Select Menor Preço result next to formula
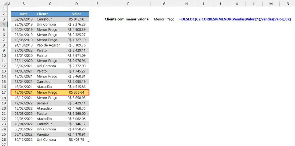Screen dimensions: 295x146 (x=164, y=19)
